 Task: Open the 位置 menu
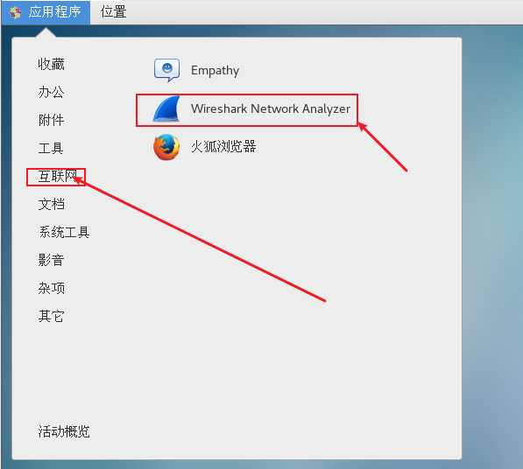[113, 12]
